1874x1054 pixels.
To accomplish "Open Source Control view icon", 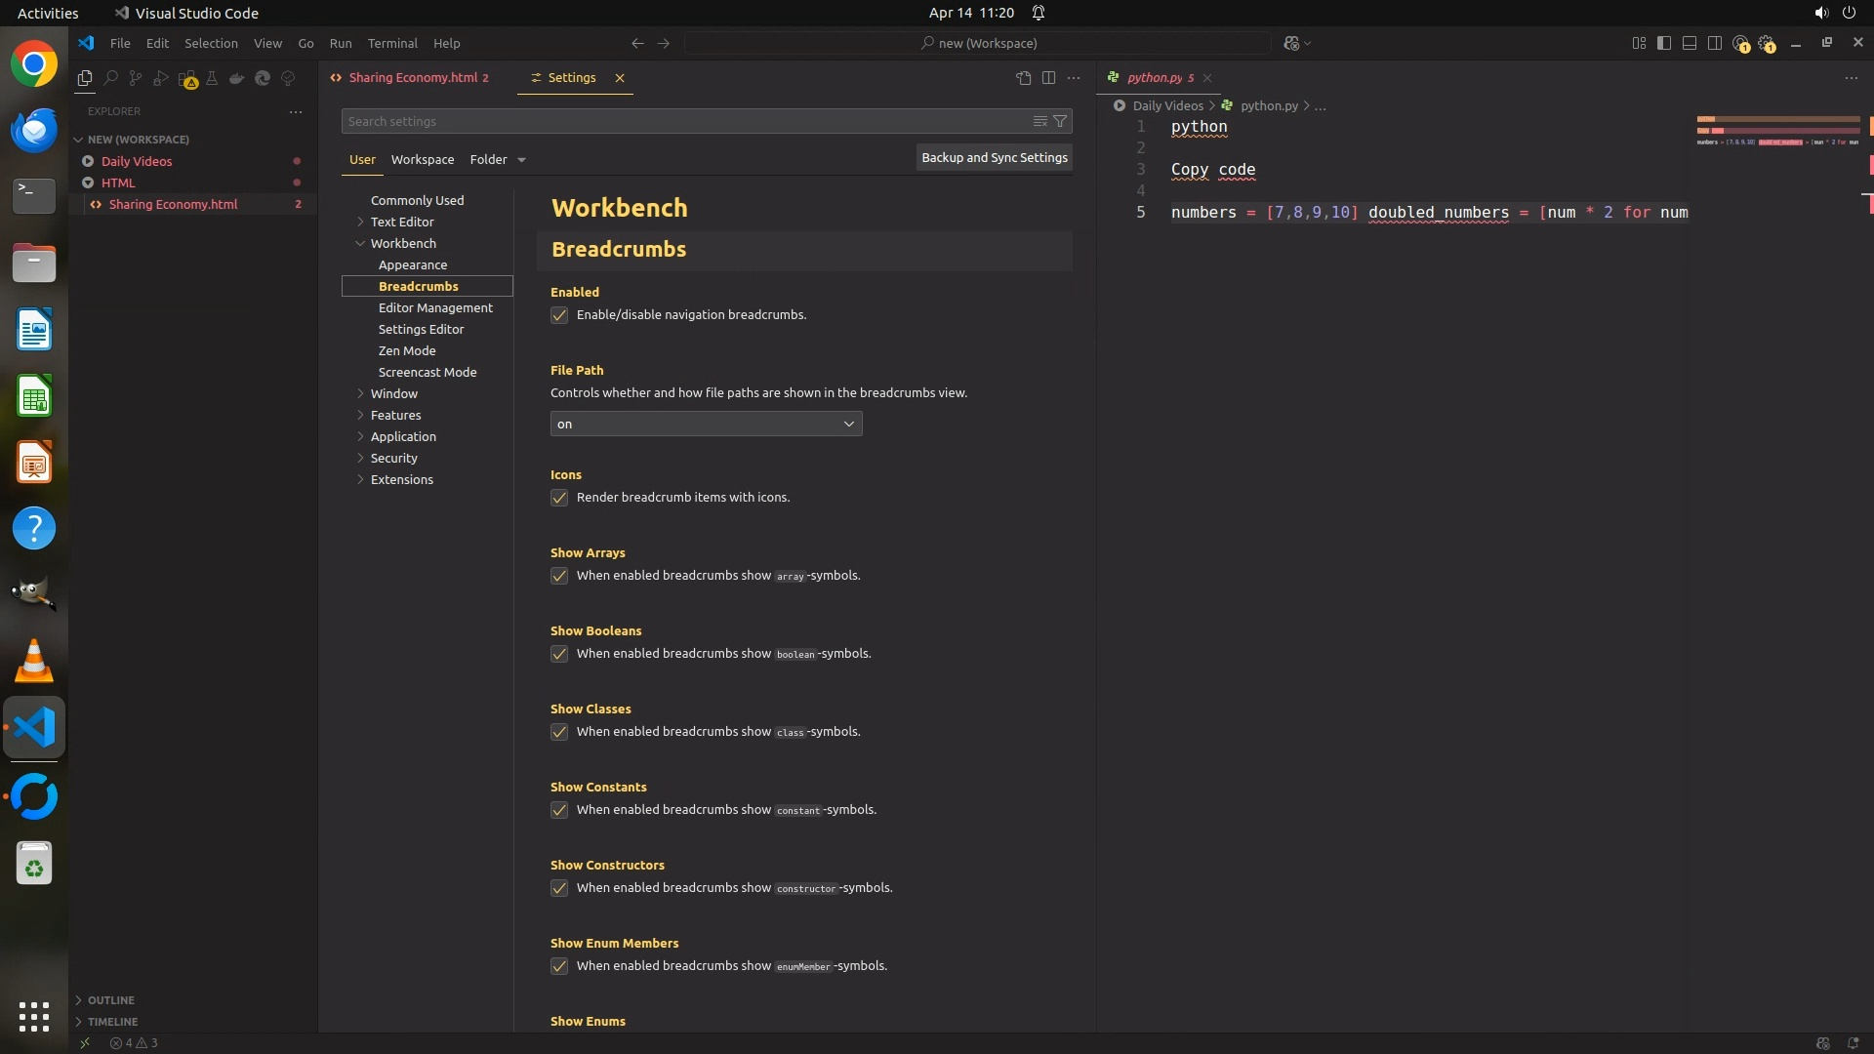I will click(136, 78).
